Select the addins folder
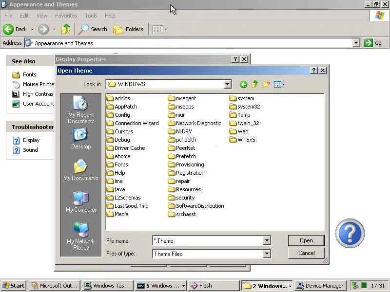390x292 pixels. click(x=118, y=98)
